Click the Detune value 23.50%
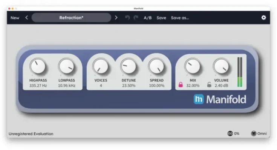Screen dimensions: 277x150 coord(129,85)
